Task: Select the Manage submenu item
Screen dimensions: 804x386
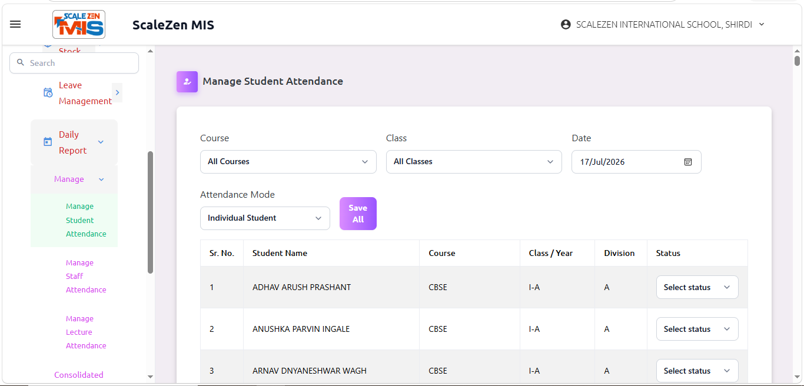Action: (69, 179)
